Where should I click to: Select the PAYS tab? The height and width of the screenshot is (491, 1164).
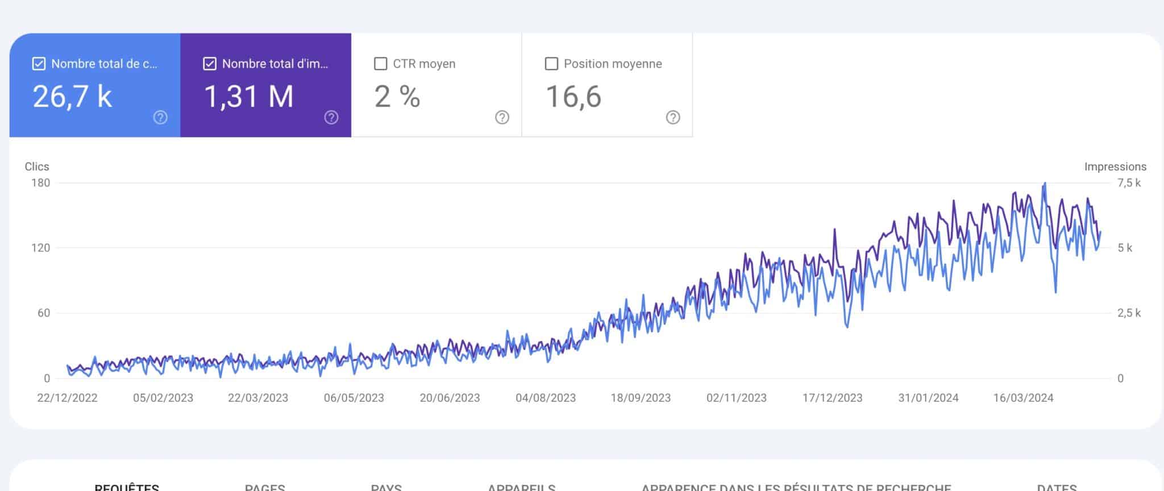tap(386, 487)
